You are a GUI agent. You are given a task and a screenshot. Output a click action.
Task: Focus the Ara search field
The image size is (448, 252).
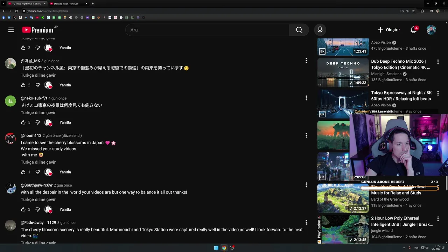[208, 30]
